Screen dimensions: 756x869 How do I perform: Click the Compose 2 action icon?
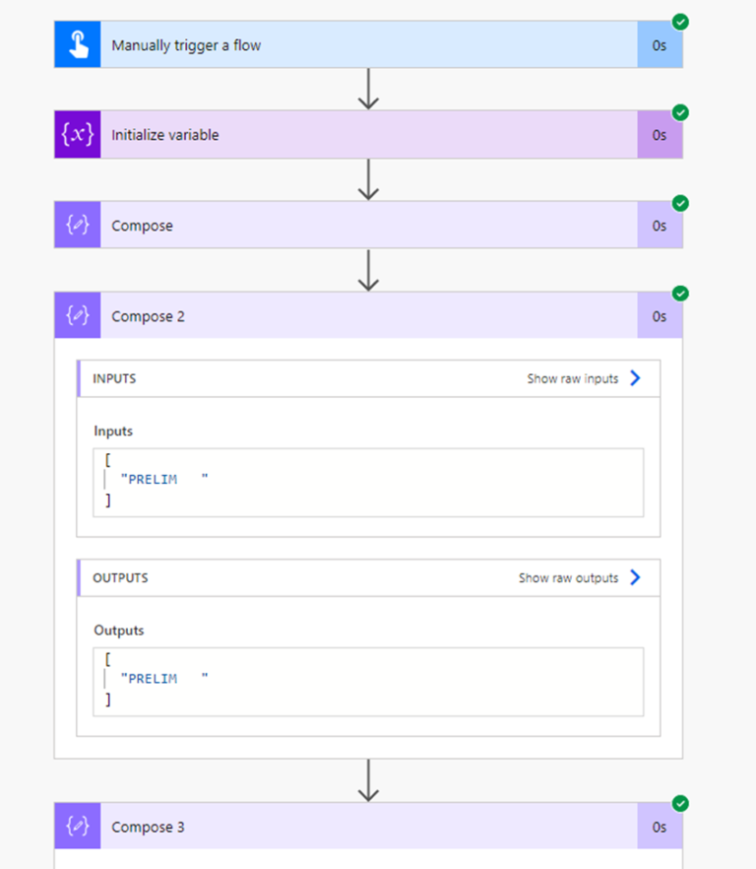77,315
